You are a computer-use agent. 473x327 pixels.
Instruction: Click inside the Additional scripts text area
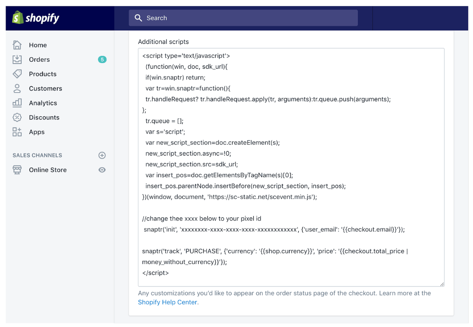[x=291, y=167]
